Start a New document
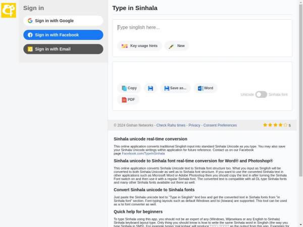Screen dimensions: 303x227 [177, 46]
